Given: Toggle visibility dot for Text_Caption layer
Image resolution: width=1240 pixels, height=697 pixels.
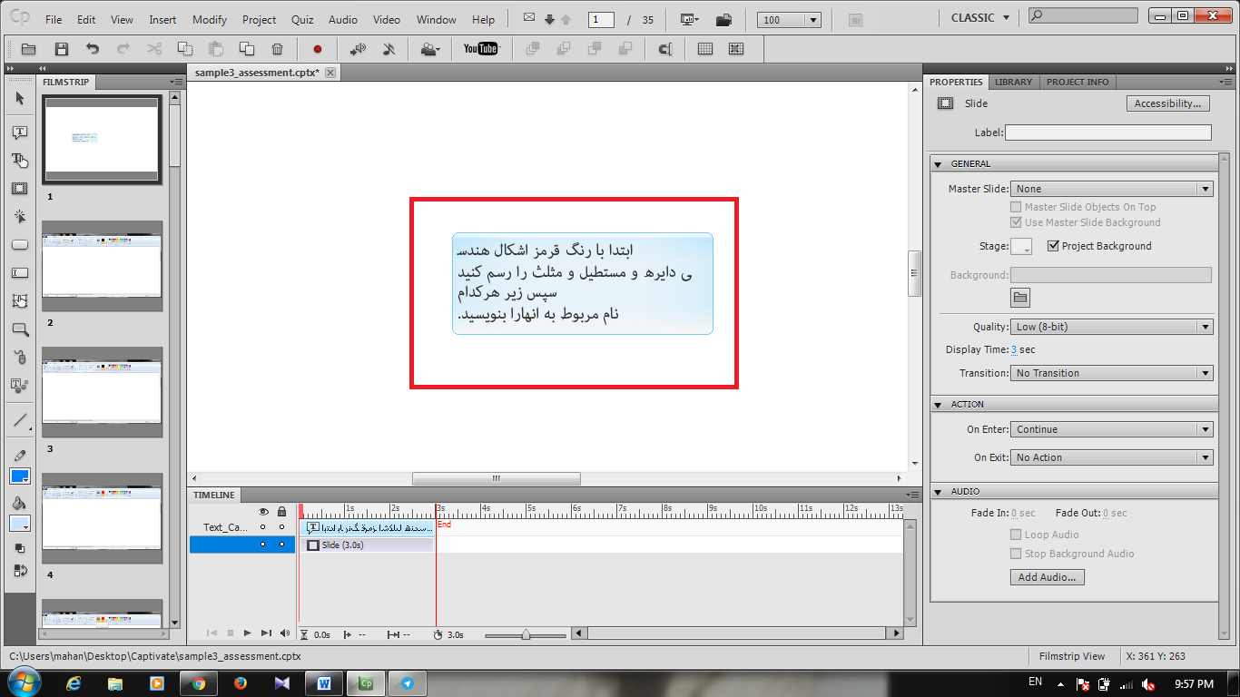Looking at the screenshot, I should tap(263, 527).
